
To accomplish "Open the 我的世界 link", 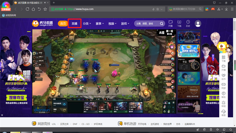I will (x=168, y=124).
